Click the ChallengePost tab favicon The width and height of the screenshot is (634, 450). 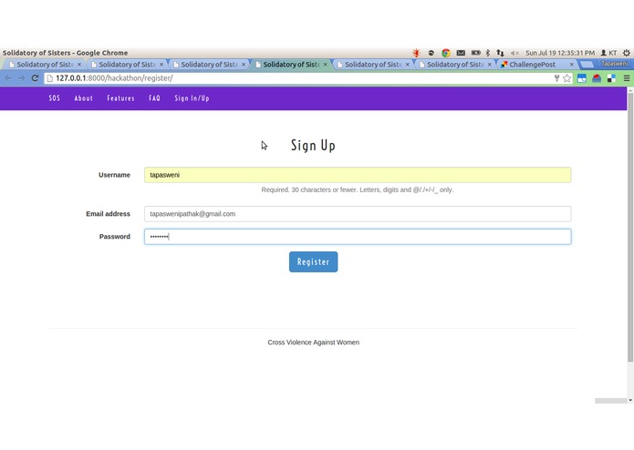504,65
